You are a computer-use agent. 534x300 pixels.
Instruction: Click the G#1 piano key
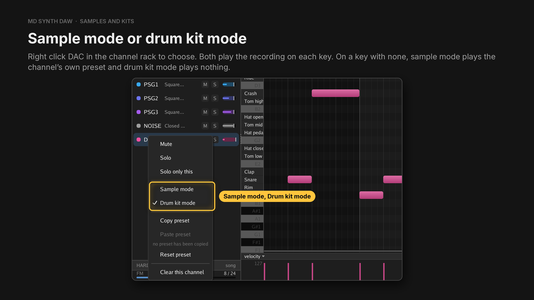click(x=252, y=227)
